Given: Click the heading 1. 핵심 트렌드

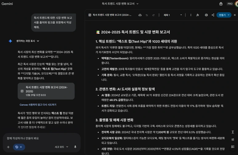Looking at the screenshot, I should coord(136,41).
